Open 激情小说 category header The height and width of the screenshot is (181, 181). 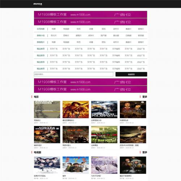(41, 35)
